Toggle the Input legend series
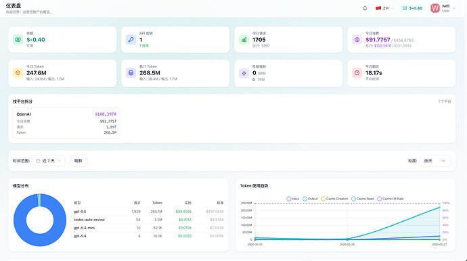The image size is (467, 261). point(293,199)
